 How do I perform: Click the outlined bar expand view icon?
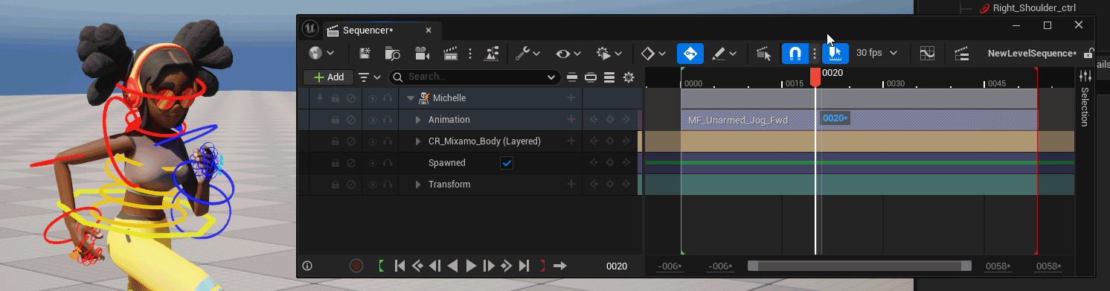tap(591, 77)
